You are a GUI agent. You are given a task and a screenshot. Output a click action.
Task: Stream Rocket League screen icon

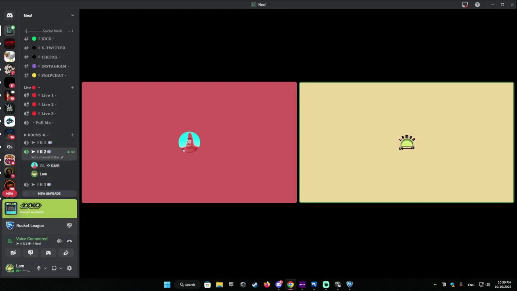point(69,226)
